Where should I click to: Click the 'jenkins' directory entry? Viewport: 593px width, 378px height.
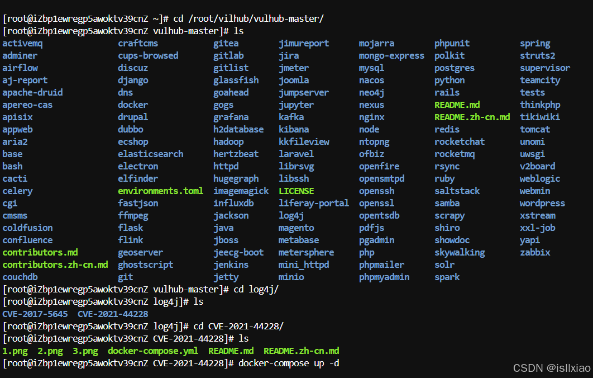point(231,264)
